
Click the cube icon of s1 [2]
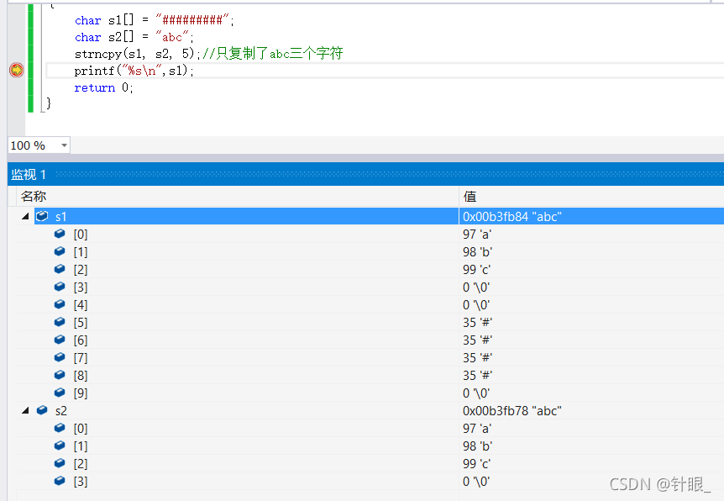[60, 269]
